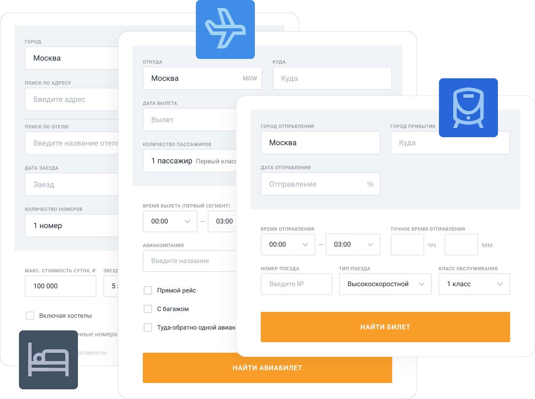Check the С багажом option

pos(148,309)
